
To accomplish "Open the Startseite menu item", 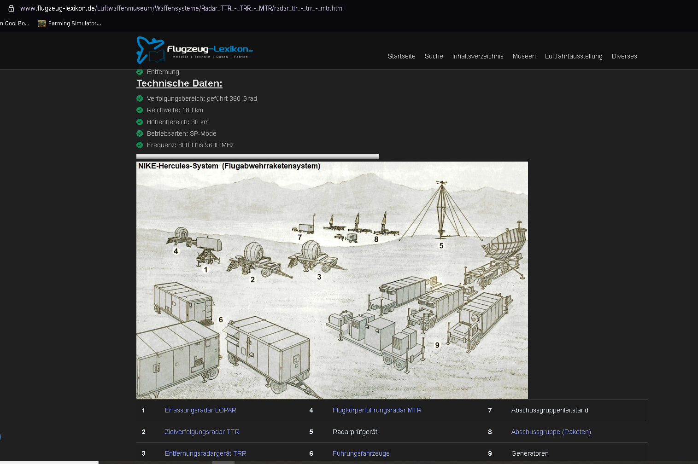I will click(x=402, y=56).
